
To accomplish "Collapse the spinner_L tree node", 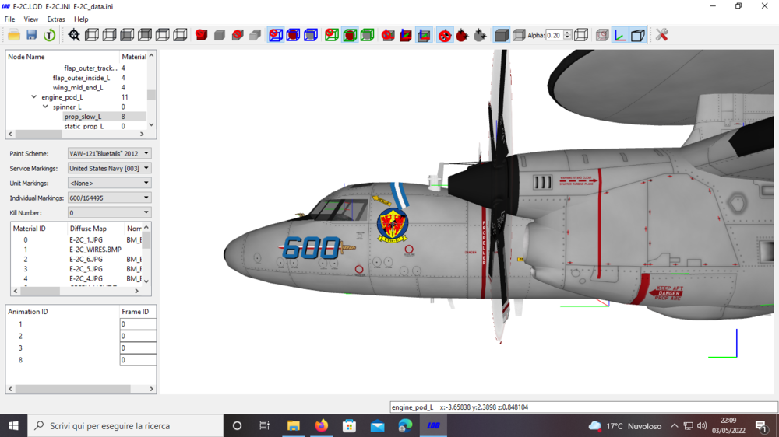I will click(x=45, y=107).
